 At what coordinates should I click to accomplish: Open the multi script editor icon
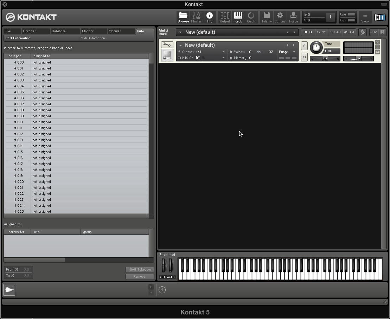coord(363,32)
